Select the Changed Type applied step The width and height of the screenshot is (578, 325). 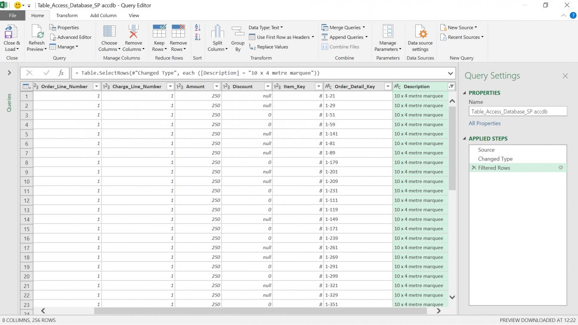click(x=518, y=159)
